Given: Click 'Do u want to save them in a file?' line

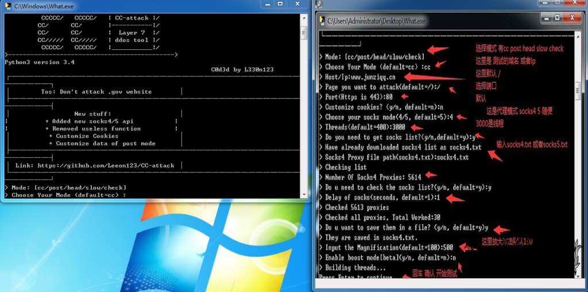Looking at the screenshot, I should click(404, 228).
